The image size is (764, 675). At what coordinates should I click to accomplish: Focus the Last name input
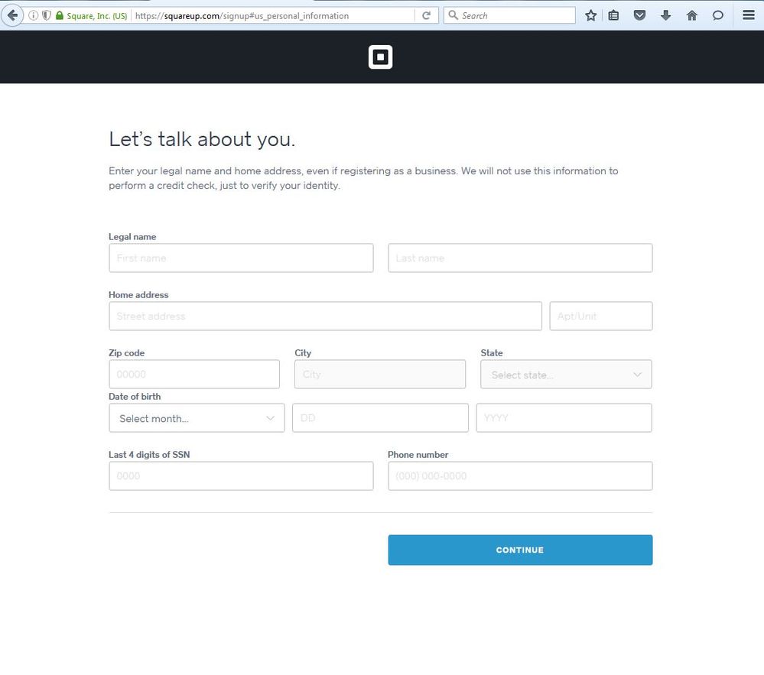point(520,258)
